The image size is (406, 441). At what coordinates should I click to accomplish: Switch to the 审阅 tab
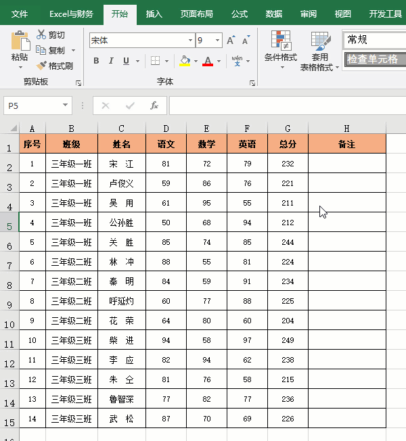click(x=309, y=14)
